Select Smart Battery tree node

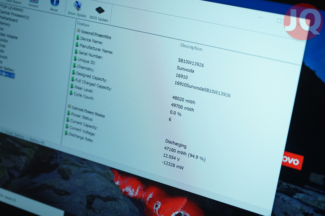tap(7, 69)
